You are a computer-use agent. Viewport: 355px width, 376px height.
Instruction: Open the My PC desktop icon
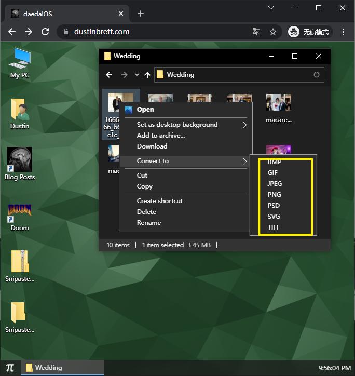pos(20,63)
